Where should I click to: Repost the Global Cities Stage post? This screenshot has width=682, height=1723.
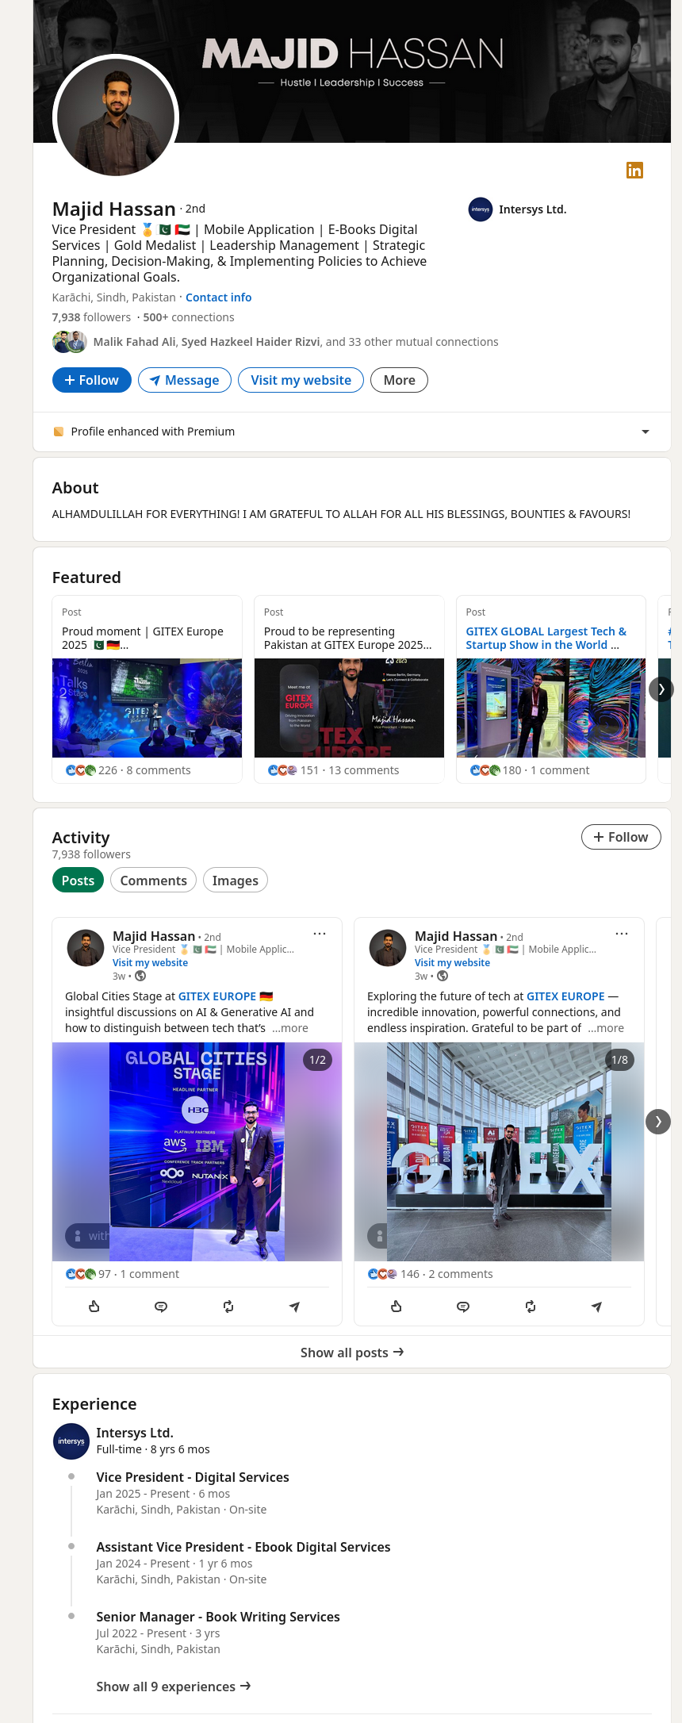228,1307
